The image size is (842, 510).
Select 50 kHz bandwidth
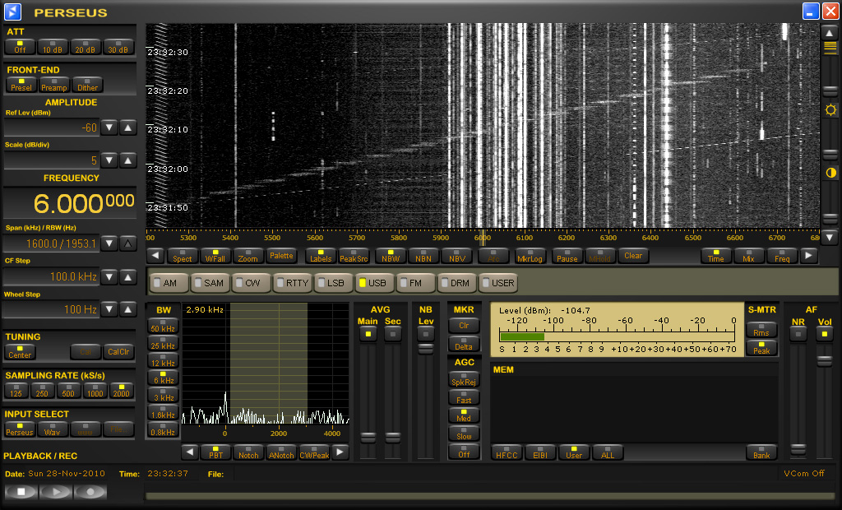(x=163, y=327)
